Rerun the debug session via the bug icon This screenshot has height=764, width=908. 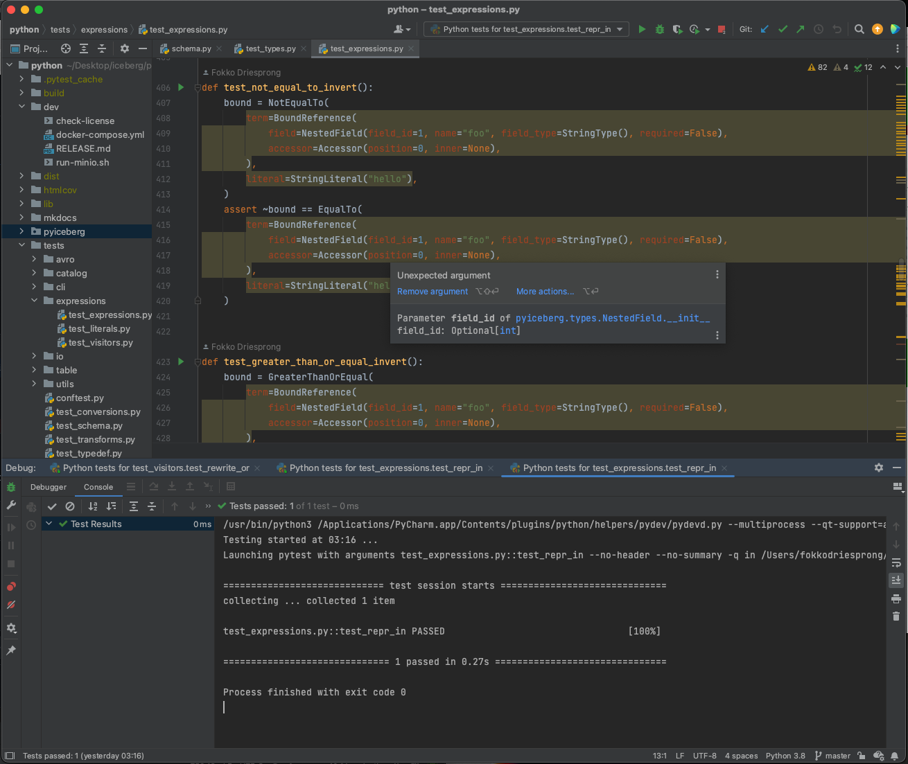click(x=11, y=487)
